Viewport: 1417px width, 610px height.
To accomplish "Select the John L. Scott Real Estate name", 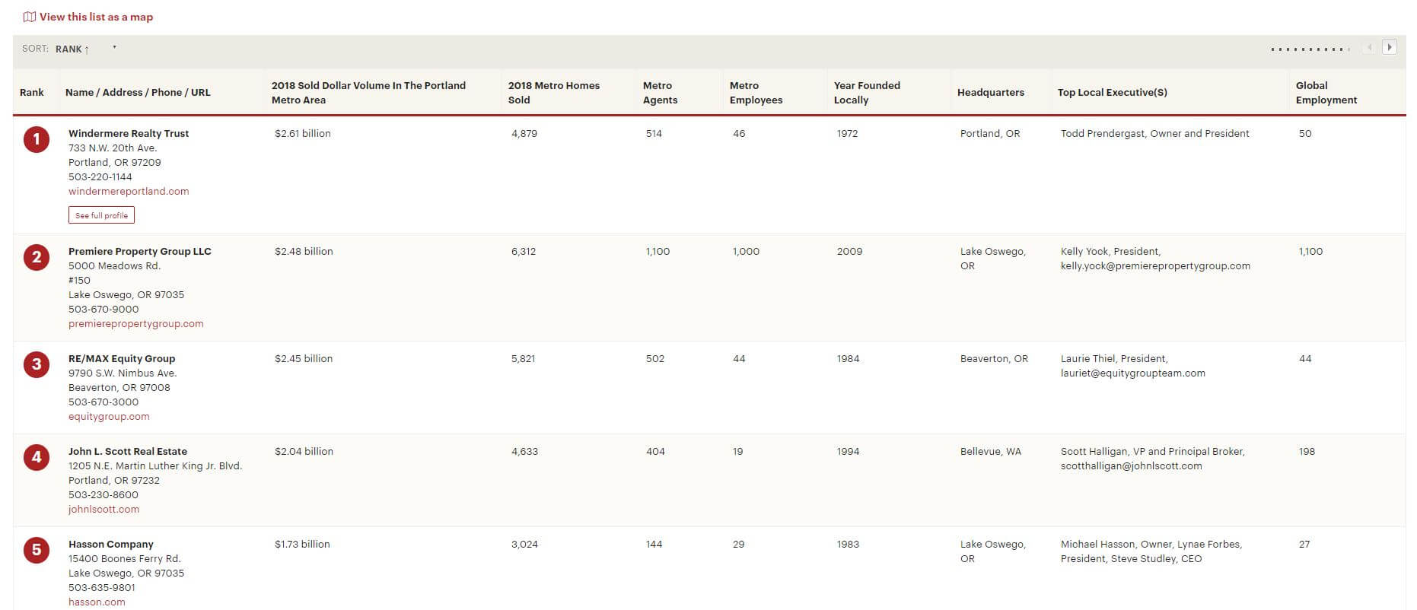I will click(128, 451).
